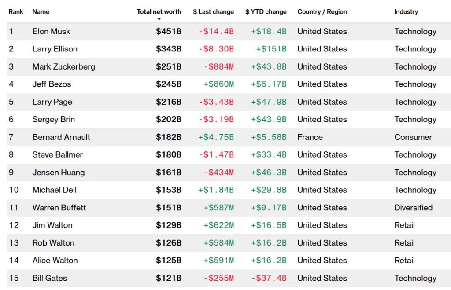Sort table by Rank header
The width and height of the screenshot is (451, 290).
[x=16, y=11]
